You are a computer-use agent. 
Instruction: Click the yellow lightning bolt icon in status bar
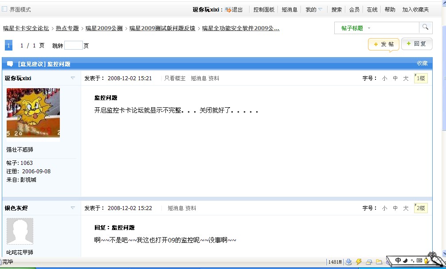pos(359,262)
